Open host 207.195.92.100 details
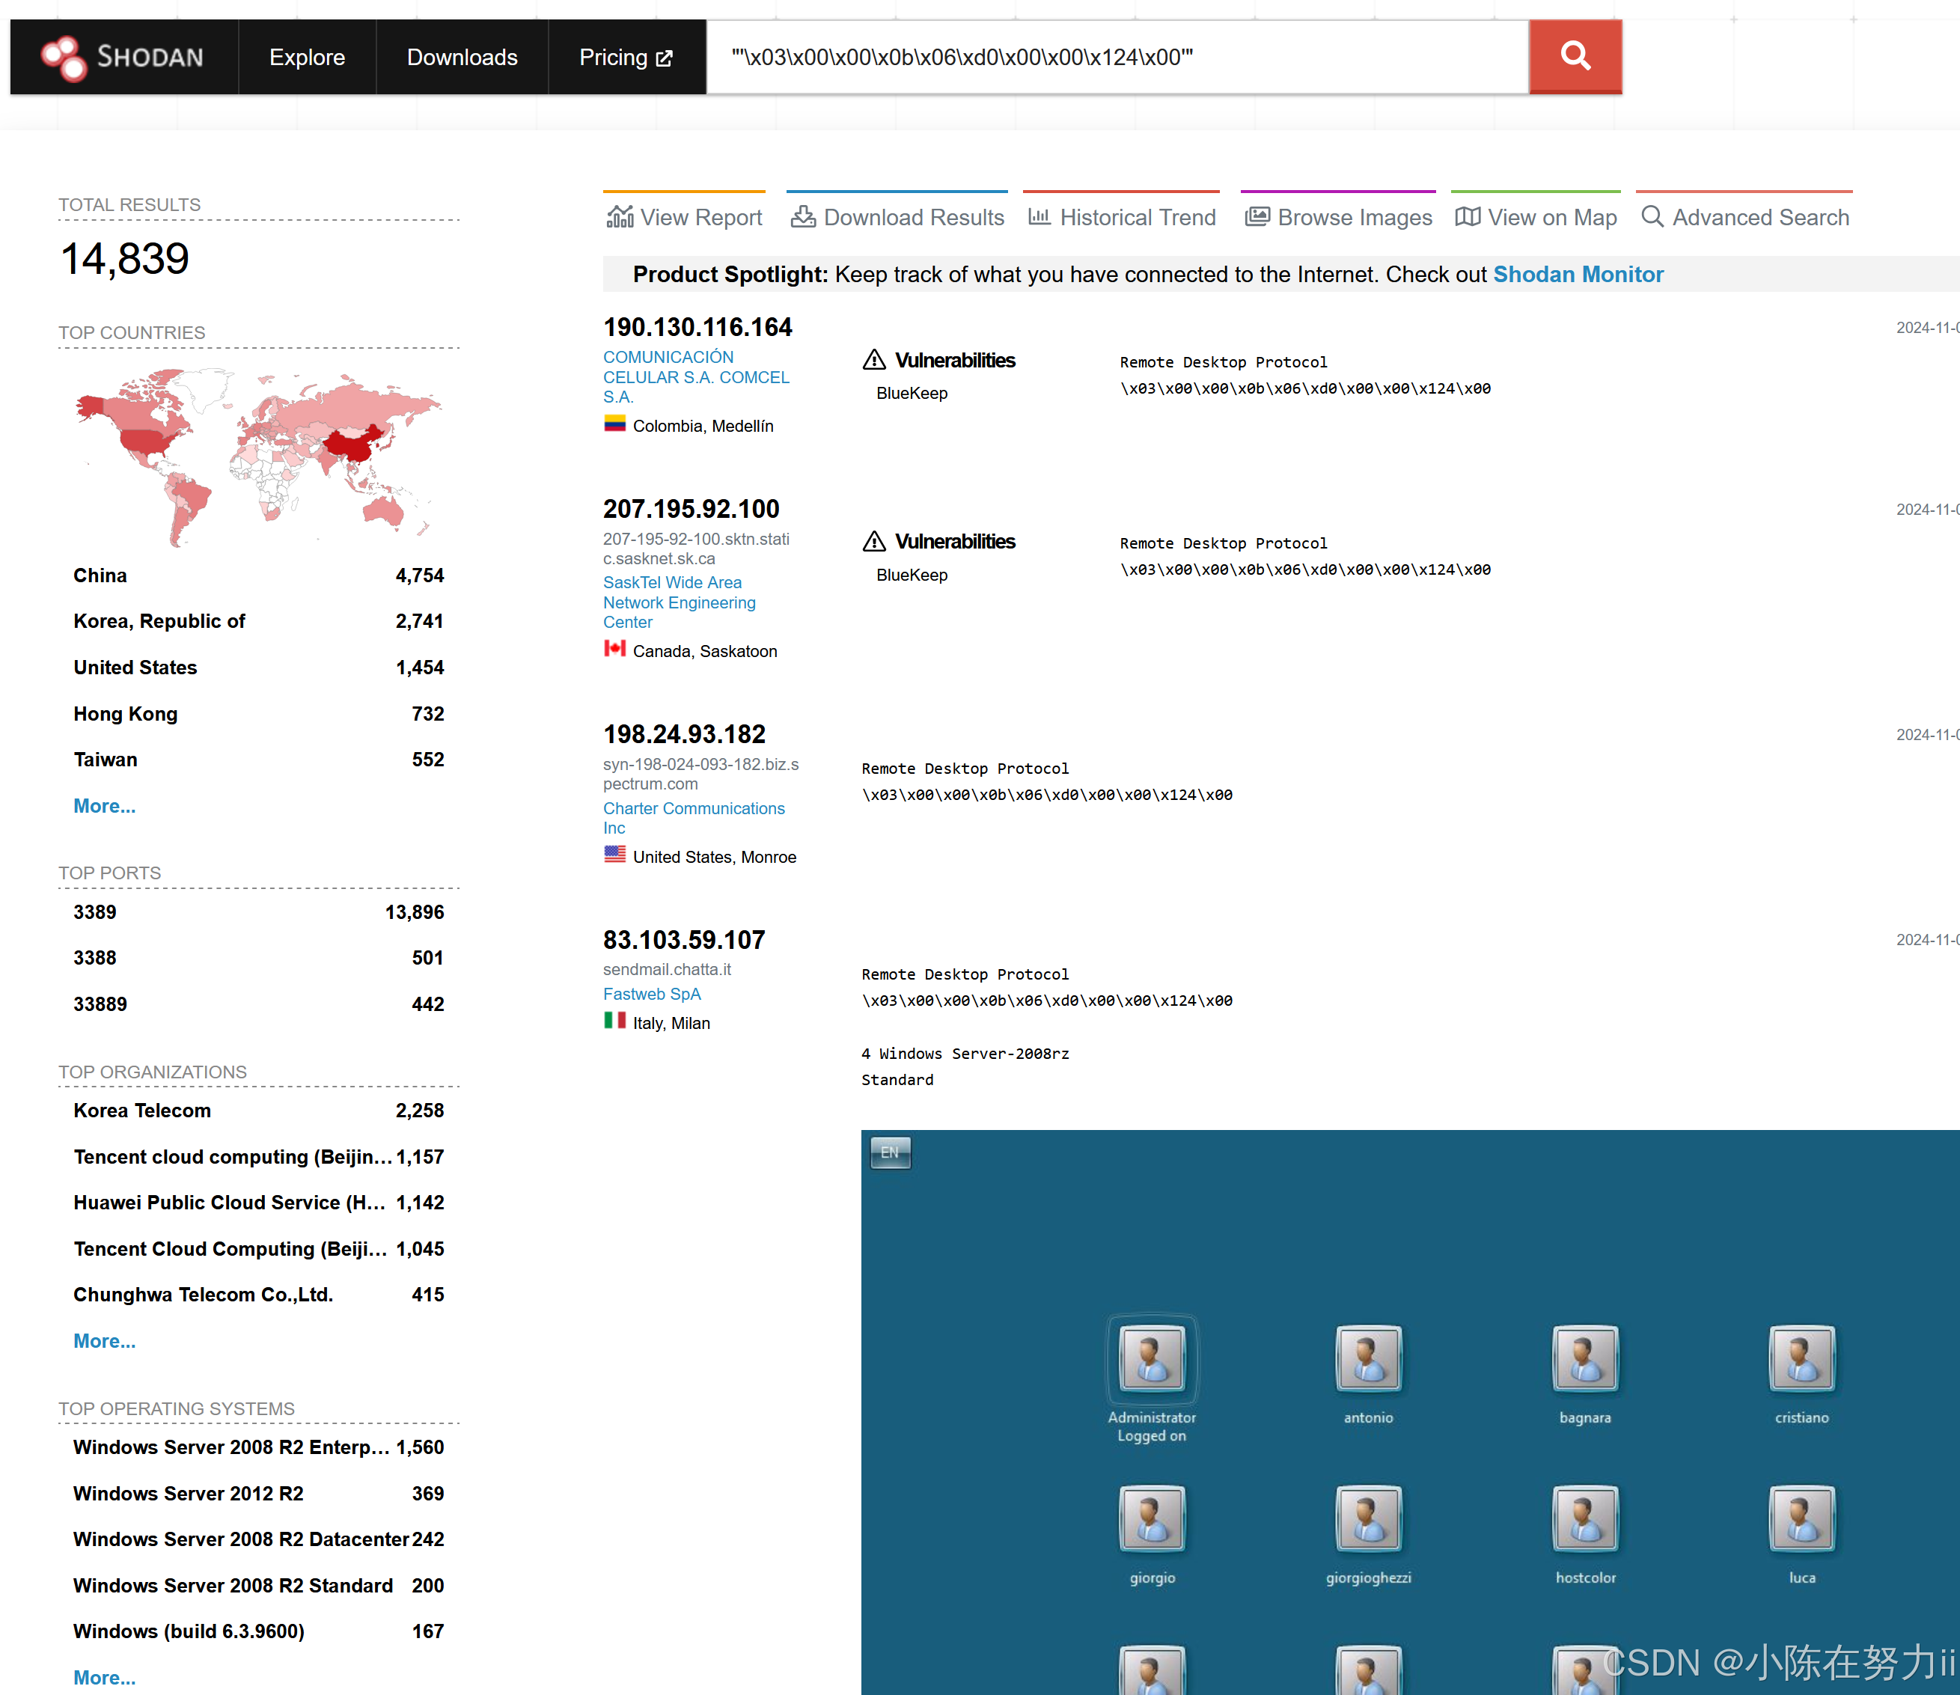 coord(692,509)
